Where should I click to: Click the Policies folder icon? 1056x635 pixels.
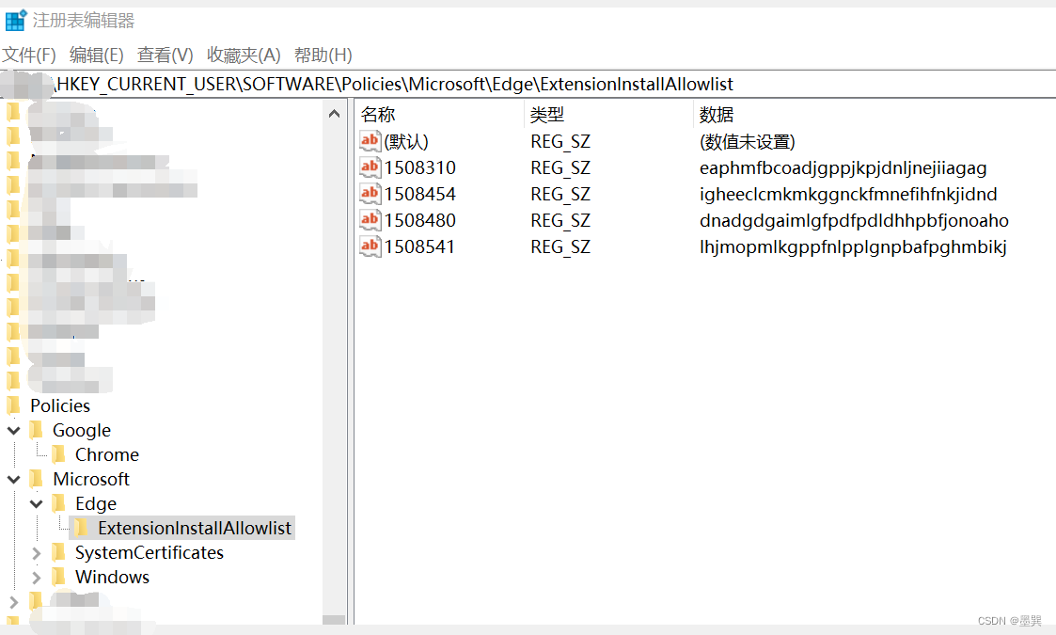[13, 405]
